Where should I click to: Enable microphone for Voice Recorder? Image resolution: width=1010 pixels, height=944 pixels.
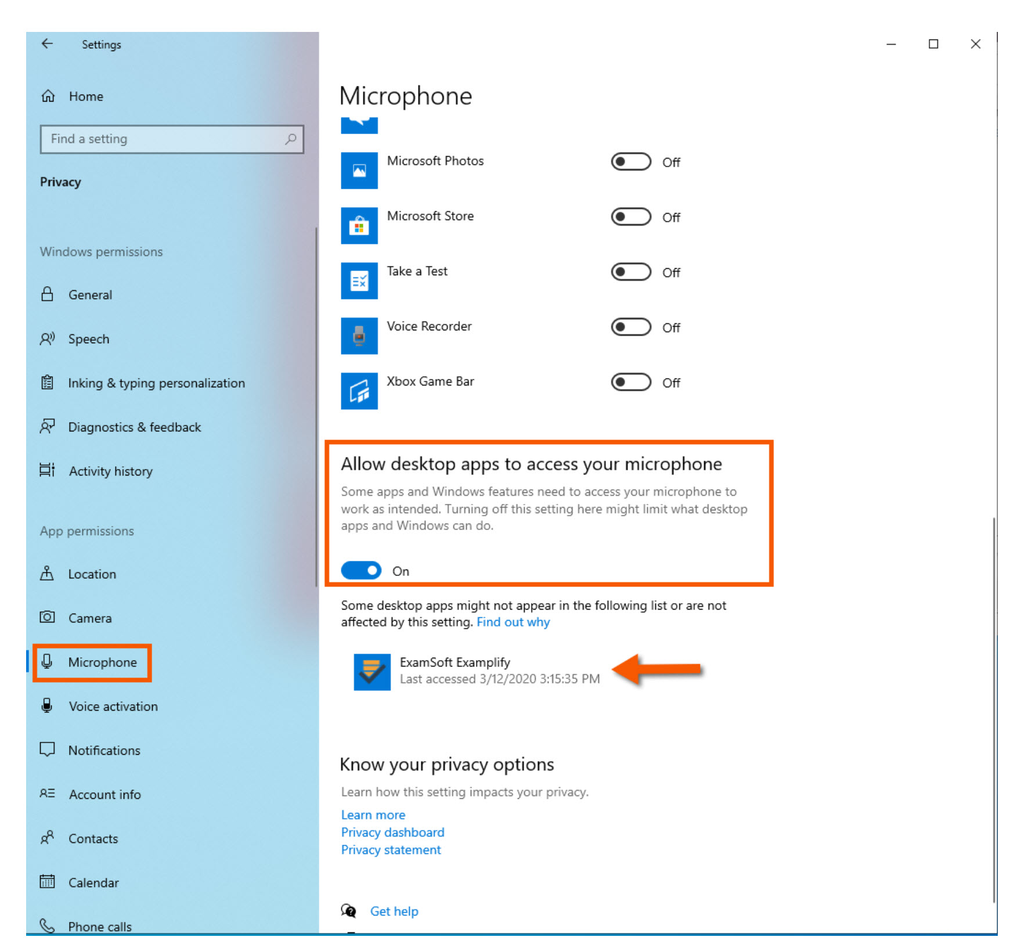[631, 327]
